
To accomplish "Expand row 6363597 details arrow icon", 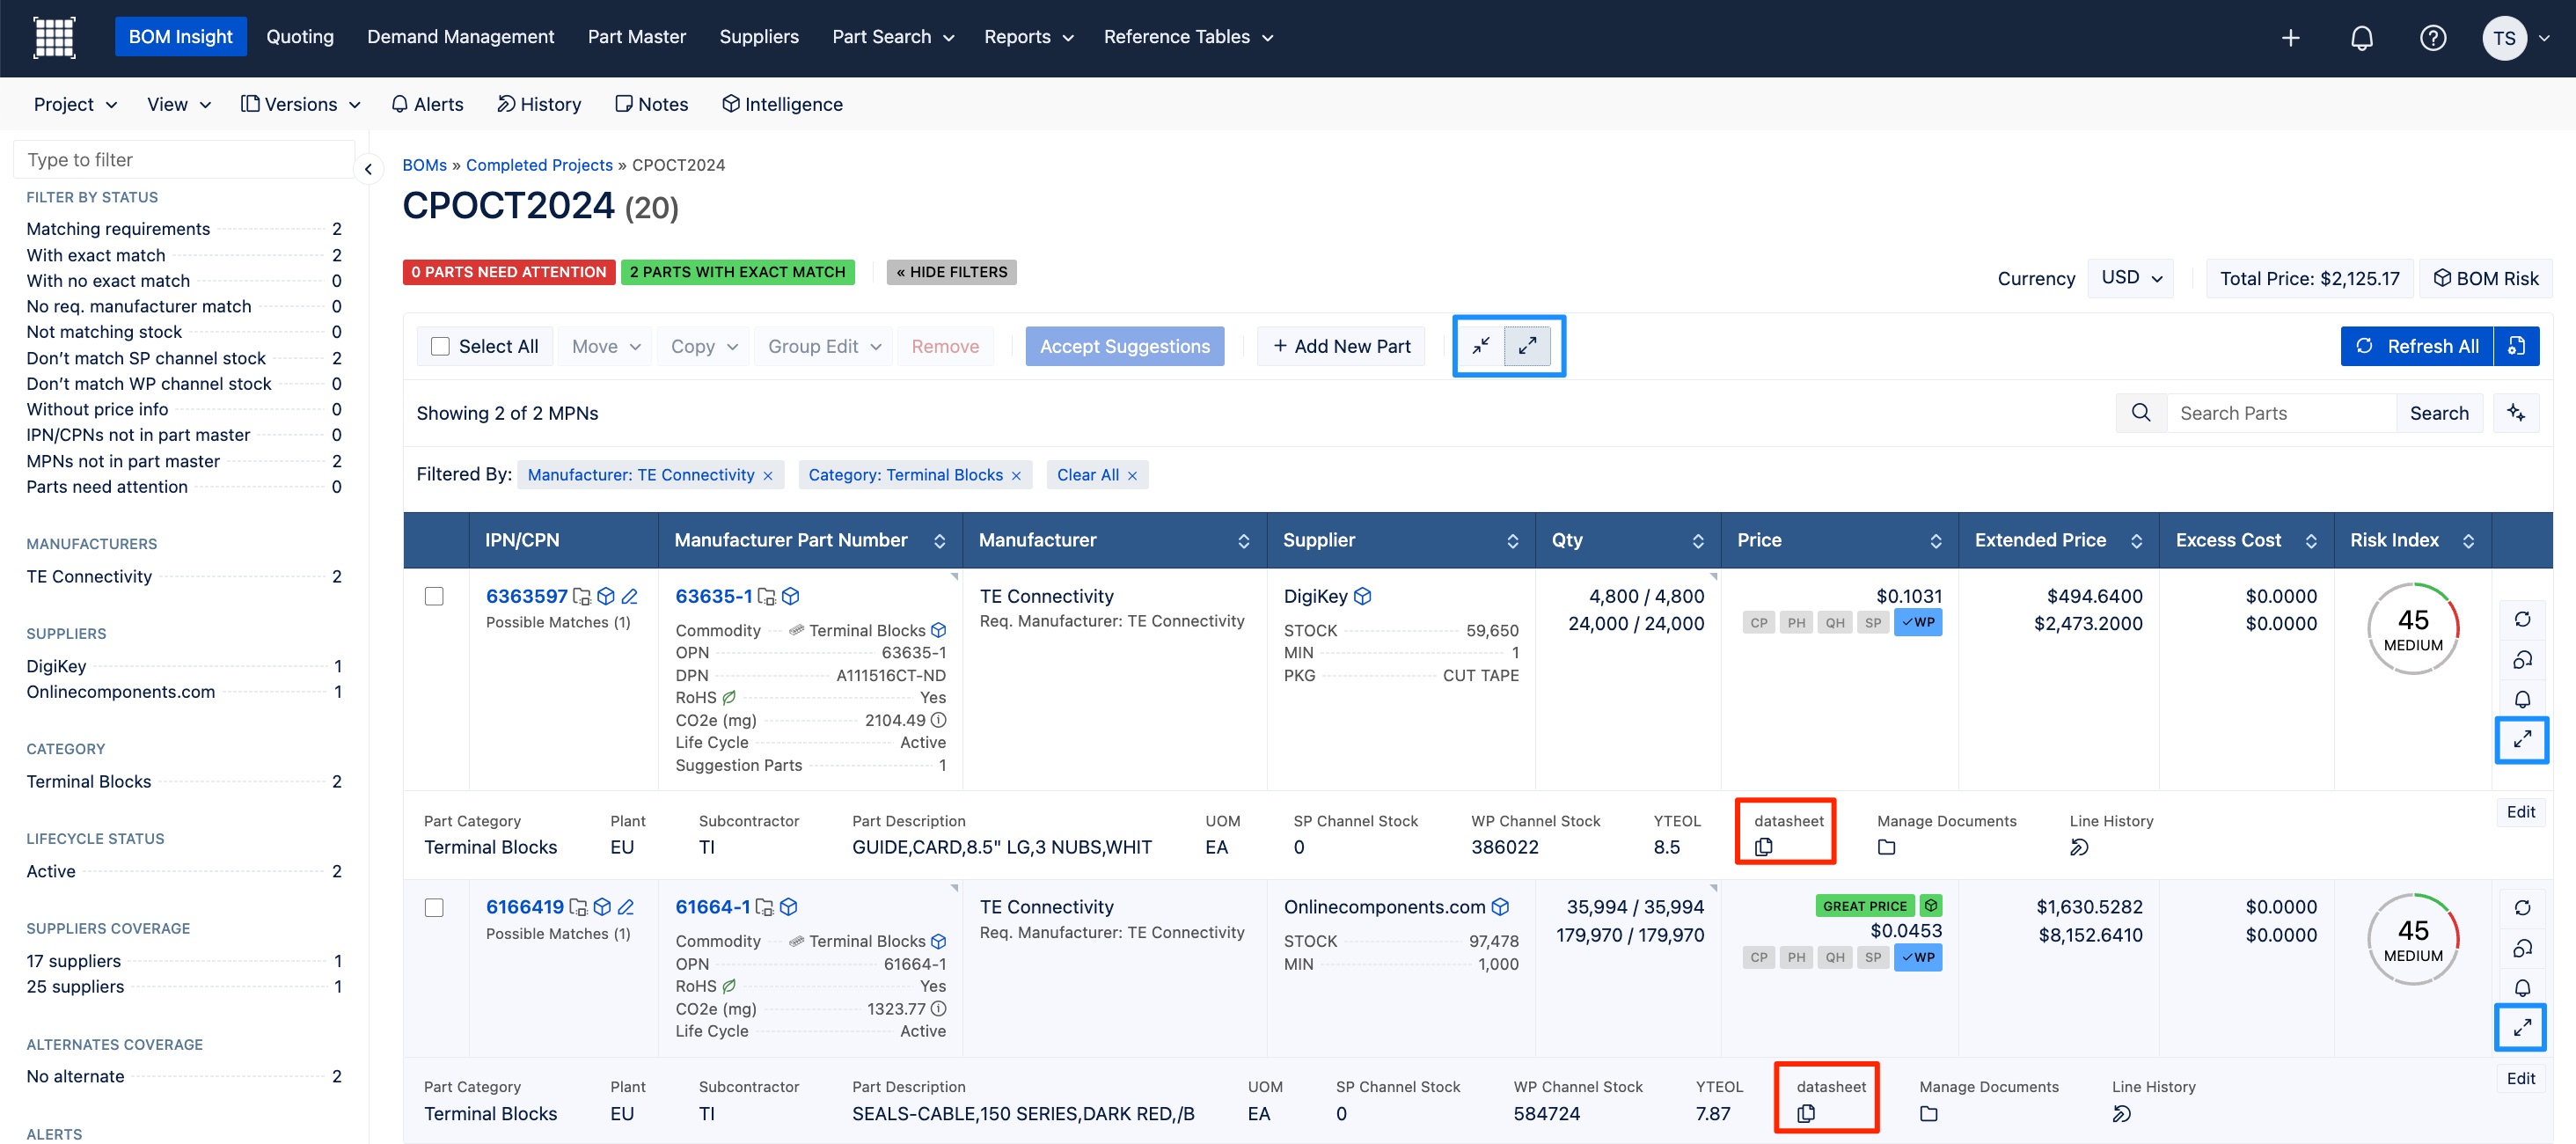I will (x=2522, y=739).
